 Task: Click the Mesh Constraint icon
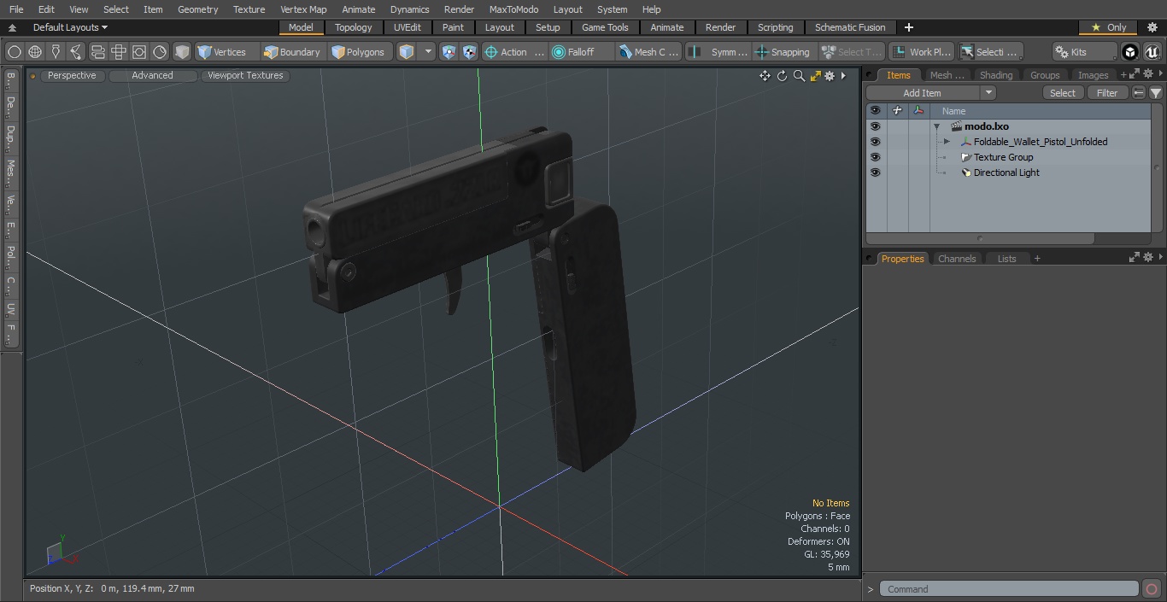pos(626,52)
